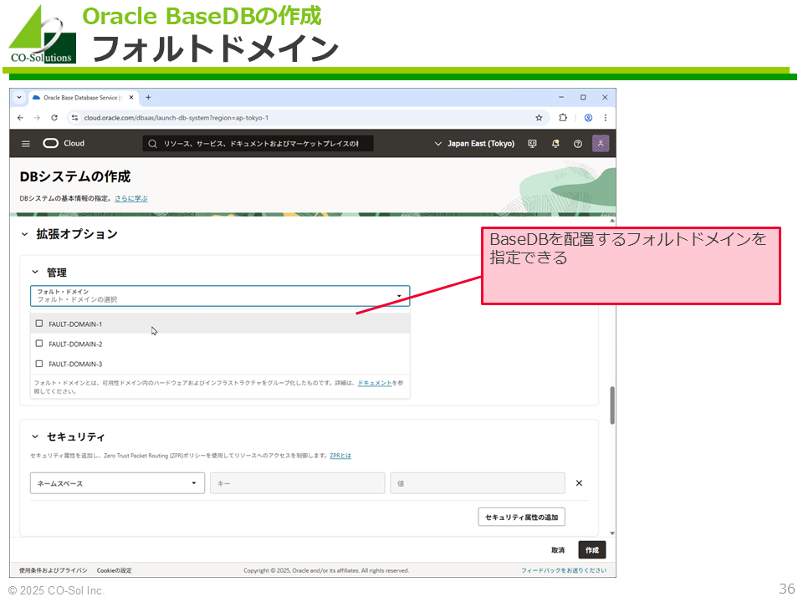This screenshot has width=803, height=602.
Task: Open the Cloud Shell developer tools icon
Action: pyautogui.click(x=533, y=144)
